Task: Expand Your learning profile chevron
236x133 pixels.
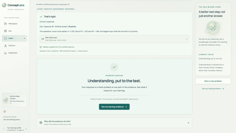Action: 26,129
